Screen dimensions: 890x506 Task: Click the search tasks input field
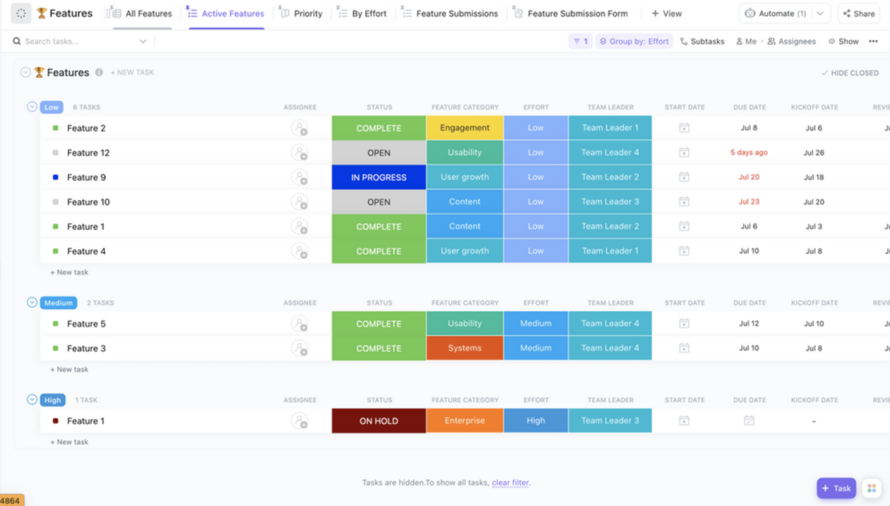pos(79,41)
